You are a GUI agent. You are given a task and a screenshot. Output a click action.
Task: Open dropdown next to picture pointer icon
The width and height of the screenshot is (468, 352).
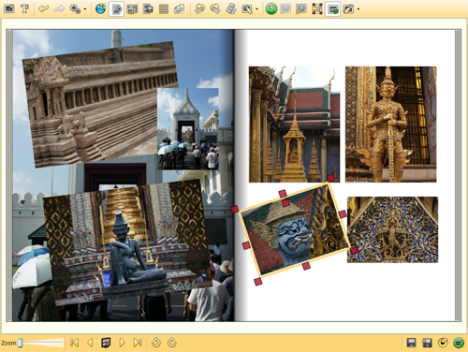[x=256, y=9]
